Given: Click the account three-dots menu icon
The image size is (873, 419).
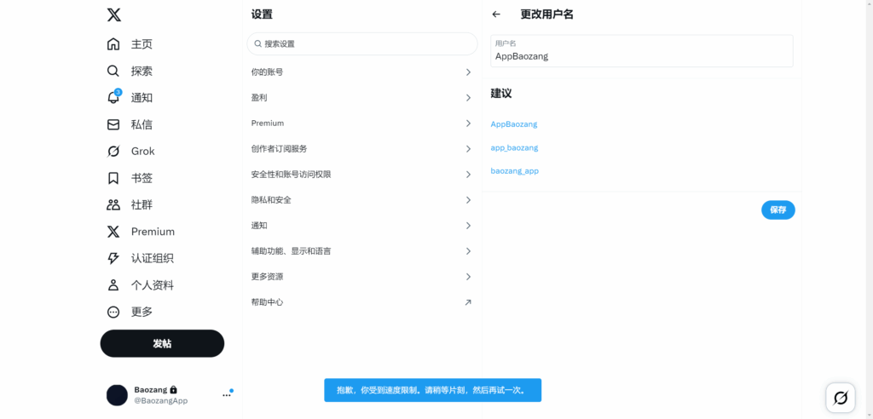Looking at the screenshot, I should tap(227, 395).
